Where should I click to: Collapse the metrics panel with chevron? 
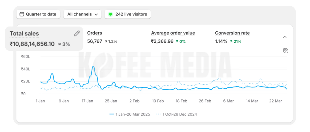(285, 37)
